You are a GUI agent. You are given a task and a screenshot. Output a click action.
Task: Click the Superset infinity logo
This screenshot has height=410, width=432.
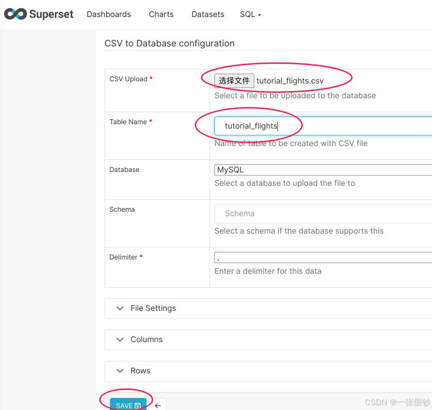(x=15, y=14)
